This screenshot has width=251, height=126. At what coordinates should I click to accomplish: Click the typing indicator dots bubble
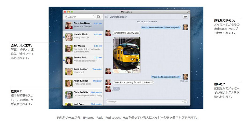point(116,89)
